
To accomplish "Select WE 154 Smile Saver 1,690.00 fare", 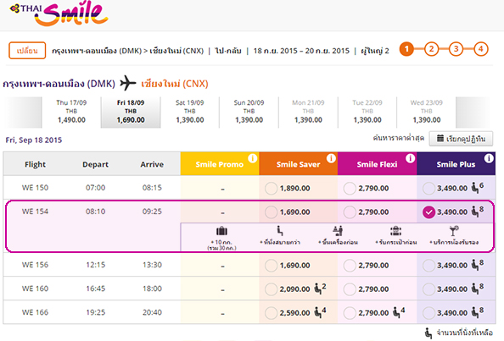I will [271, 212].
